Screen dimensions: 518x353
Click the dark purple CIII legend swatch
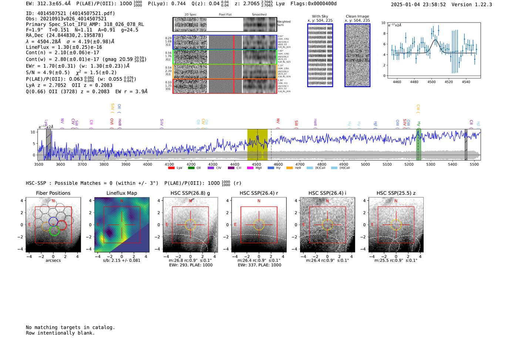pyautogui.click(x=231, y=168)
